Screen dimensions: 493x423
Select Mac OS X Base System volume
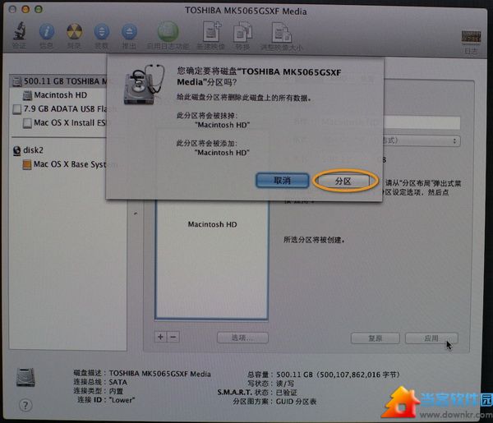(x=64, y=164)
